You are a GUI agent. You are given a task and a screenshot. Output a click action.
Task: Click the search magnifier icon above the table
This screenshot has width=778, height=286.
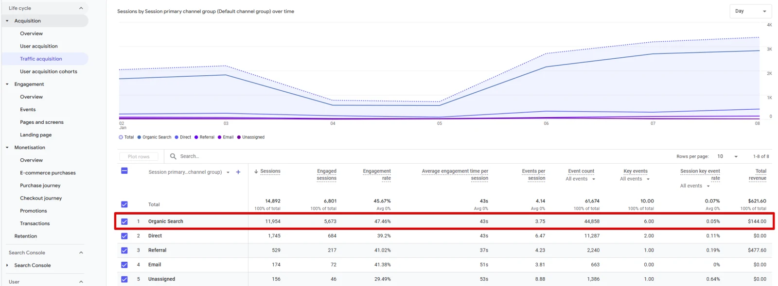point(173,156)
